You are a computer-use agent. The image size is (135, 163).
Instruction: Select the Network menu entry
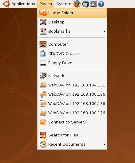point(72,76)
